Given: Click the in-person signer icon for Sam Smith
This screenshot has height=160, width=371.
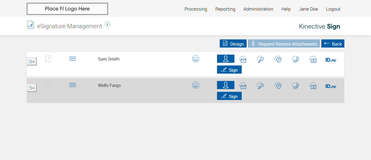Looking at the screenshot, I should (x=225, y=59).
